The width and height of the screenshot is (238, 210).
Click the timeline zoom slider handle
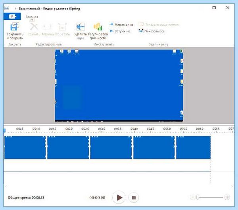[x=198, y=197]
